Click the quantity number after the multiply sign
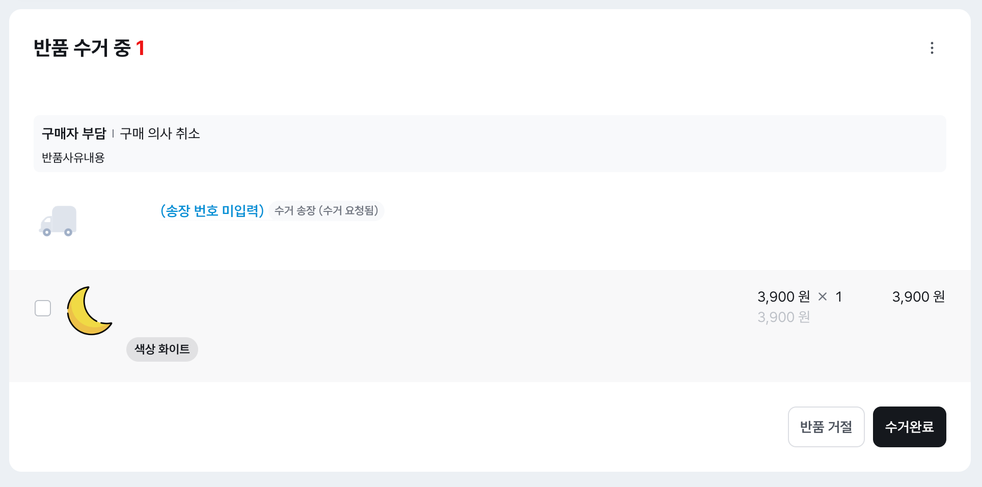This screenshot has height=487, width=982. tap(838, 296)
